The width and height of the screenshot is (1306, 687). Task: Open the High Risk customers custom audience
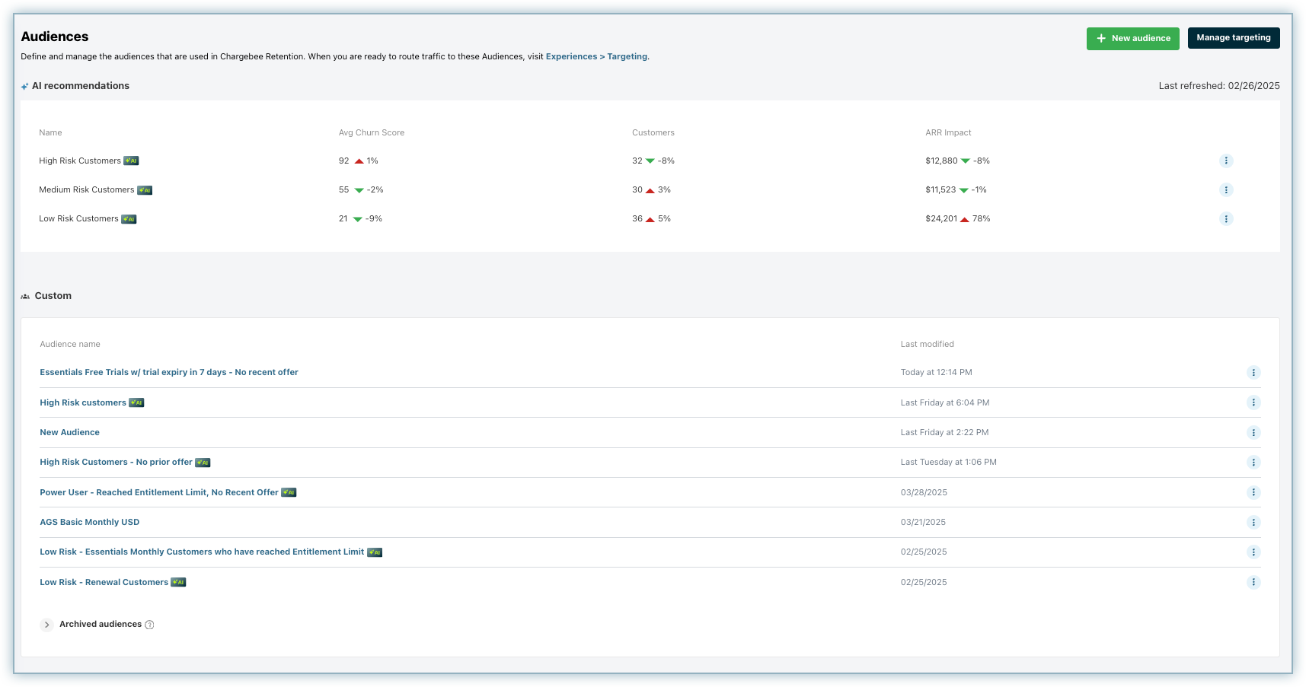click(83, 402)
